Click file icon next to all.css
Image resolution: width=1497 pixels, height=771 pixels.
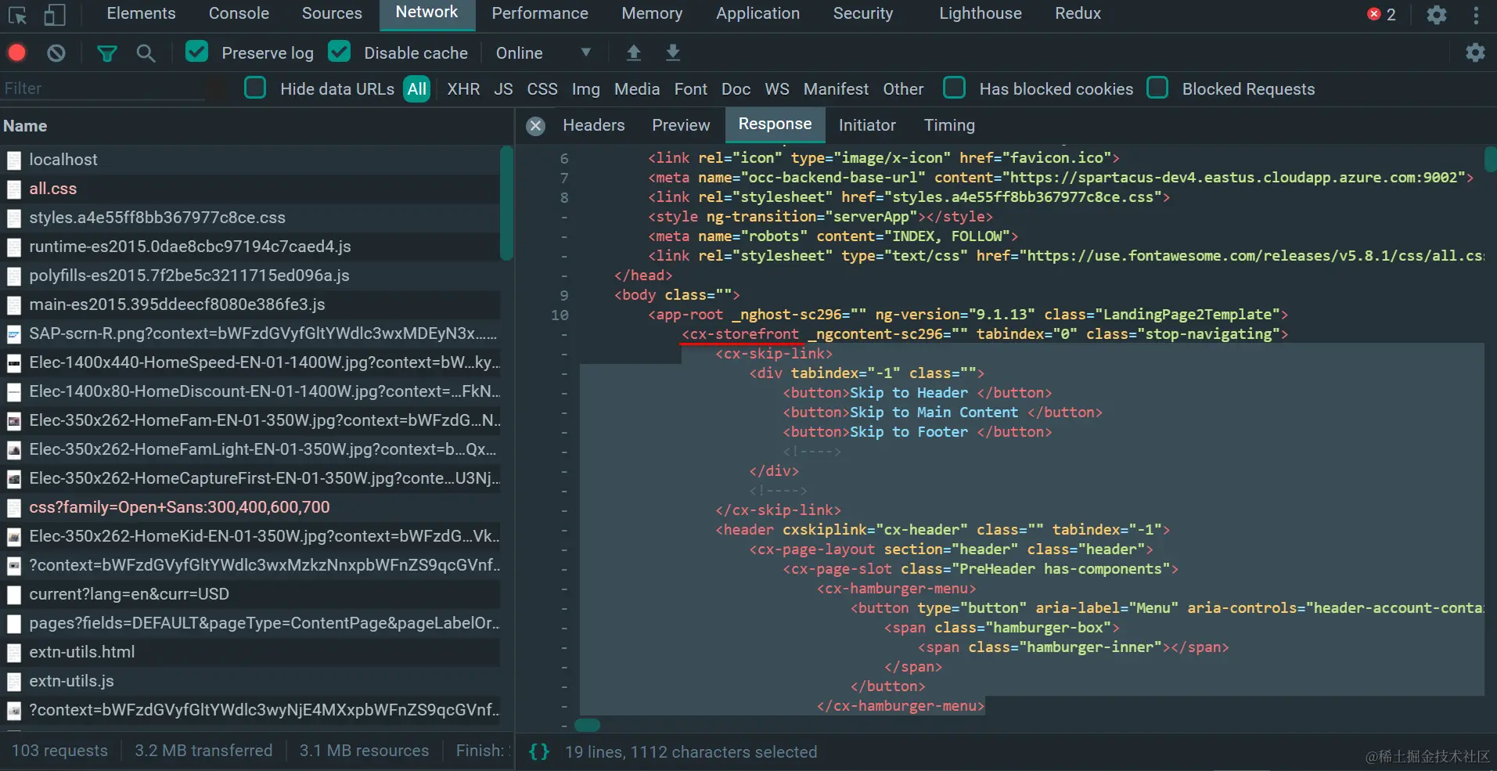[x=14, y=189]
